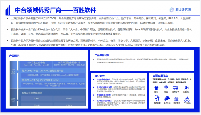Click the blue T-shirt 服饰 icon

pyautogui.click(x=156, y=88)
